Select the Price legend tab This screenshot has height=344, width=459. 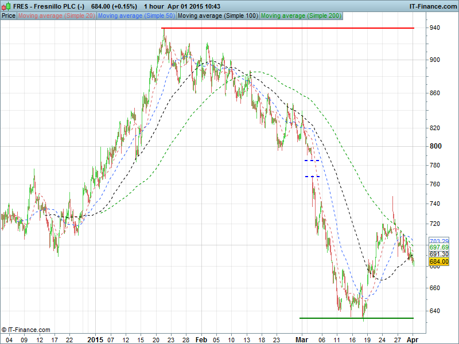pos(9,15)
